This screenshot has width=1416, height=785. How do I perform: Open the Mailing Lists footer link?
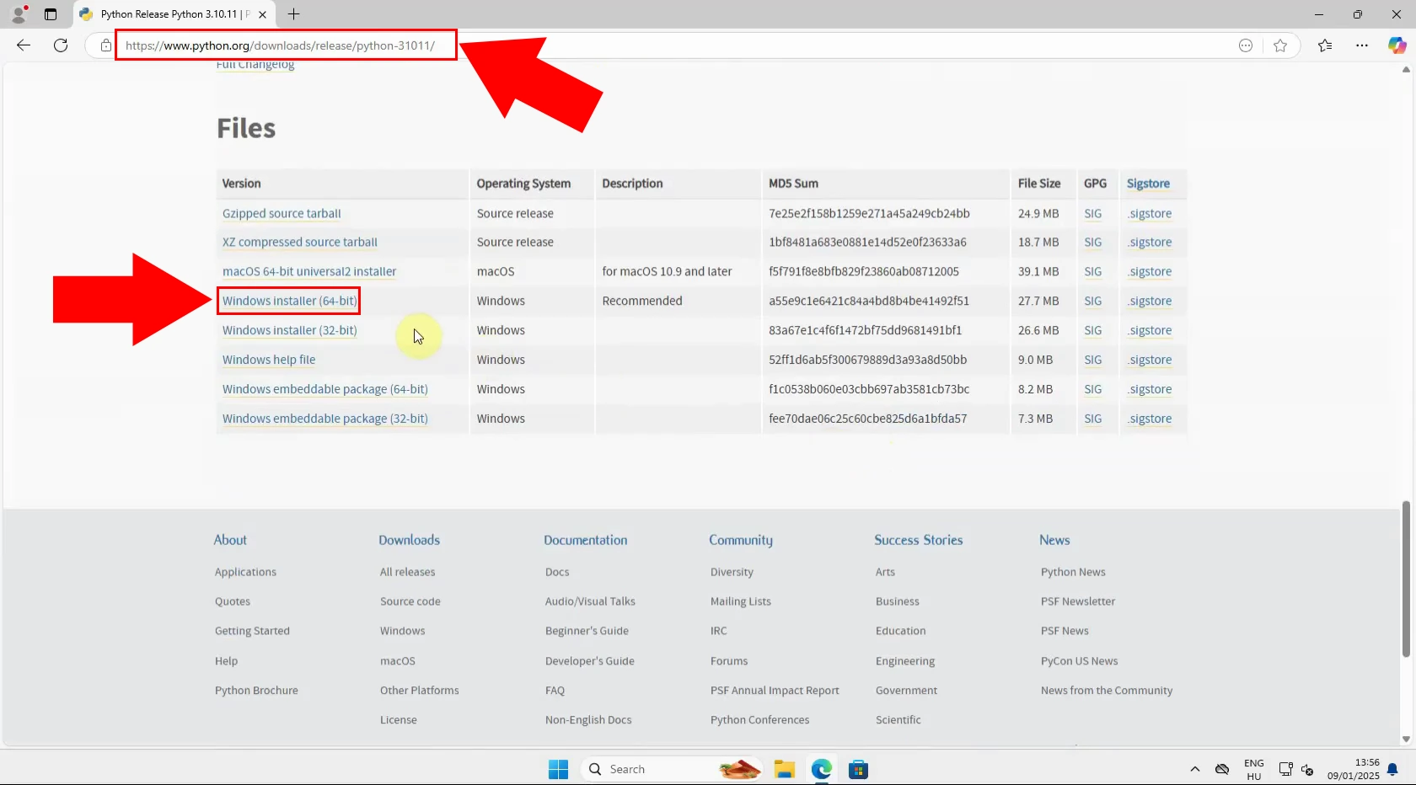tap(741, 602)
